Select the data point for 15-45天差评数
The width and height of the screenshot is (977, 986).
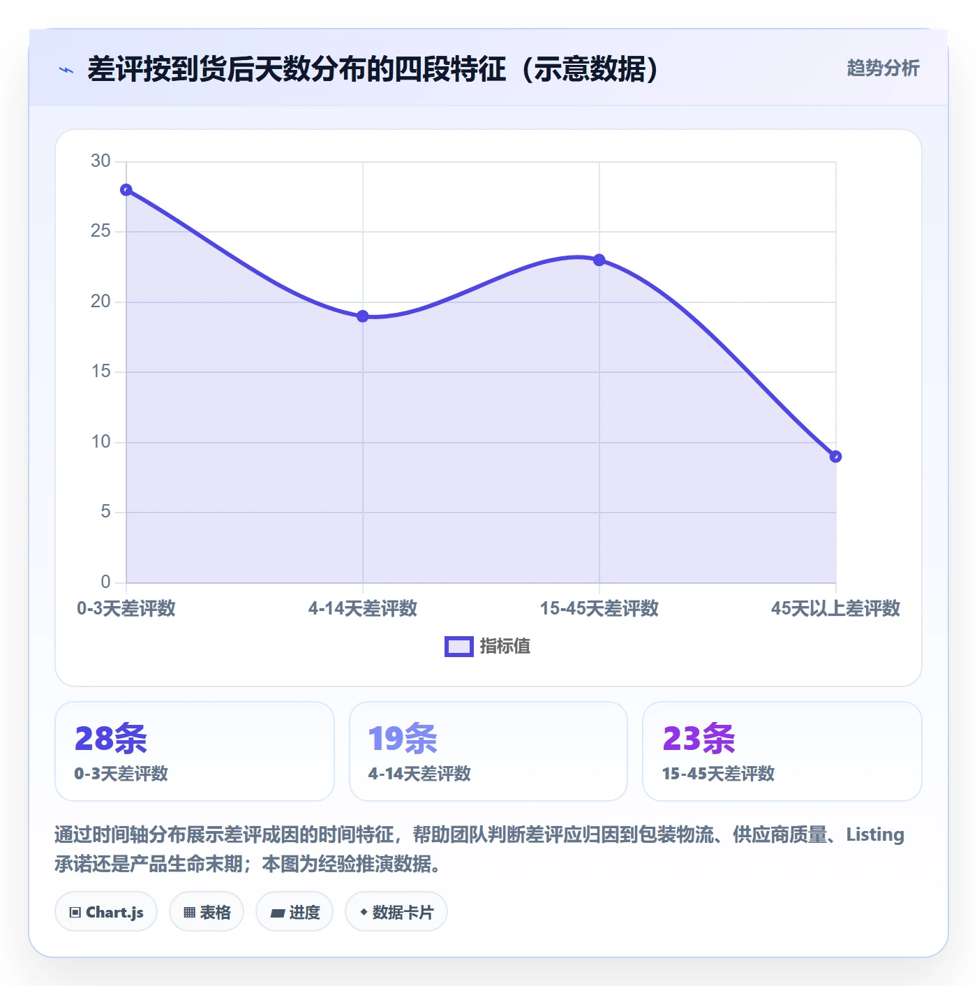(599, 260)
